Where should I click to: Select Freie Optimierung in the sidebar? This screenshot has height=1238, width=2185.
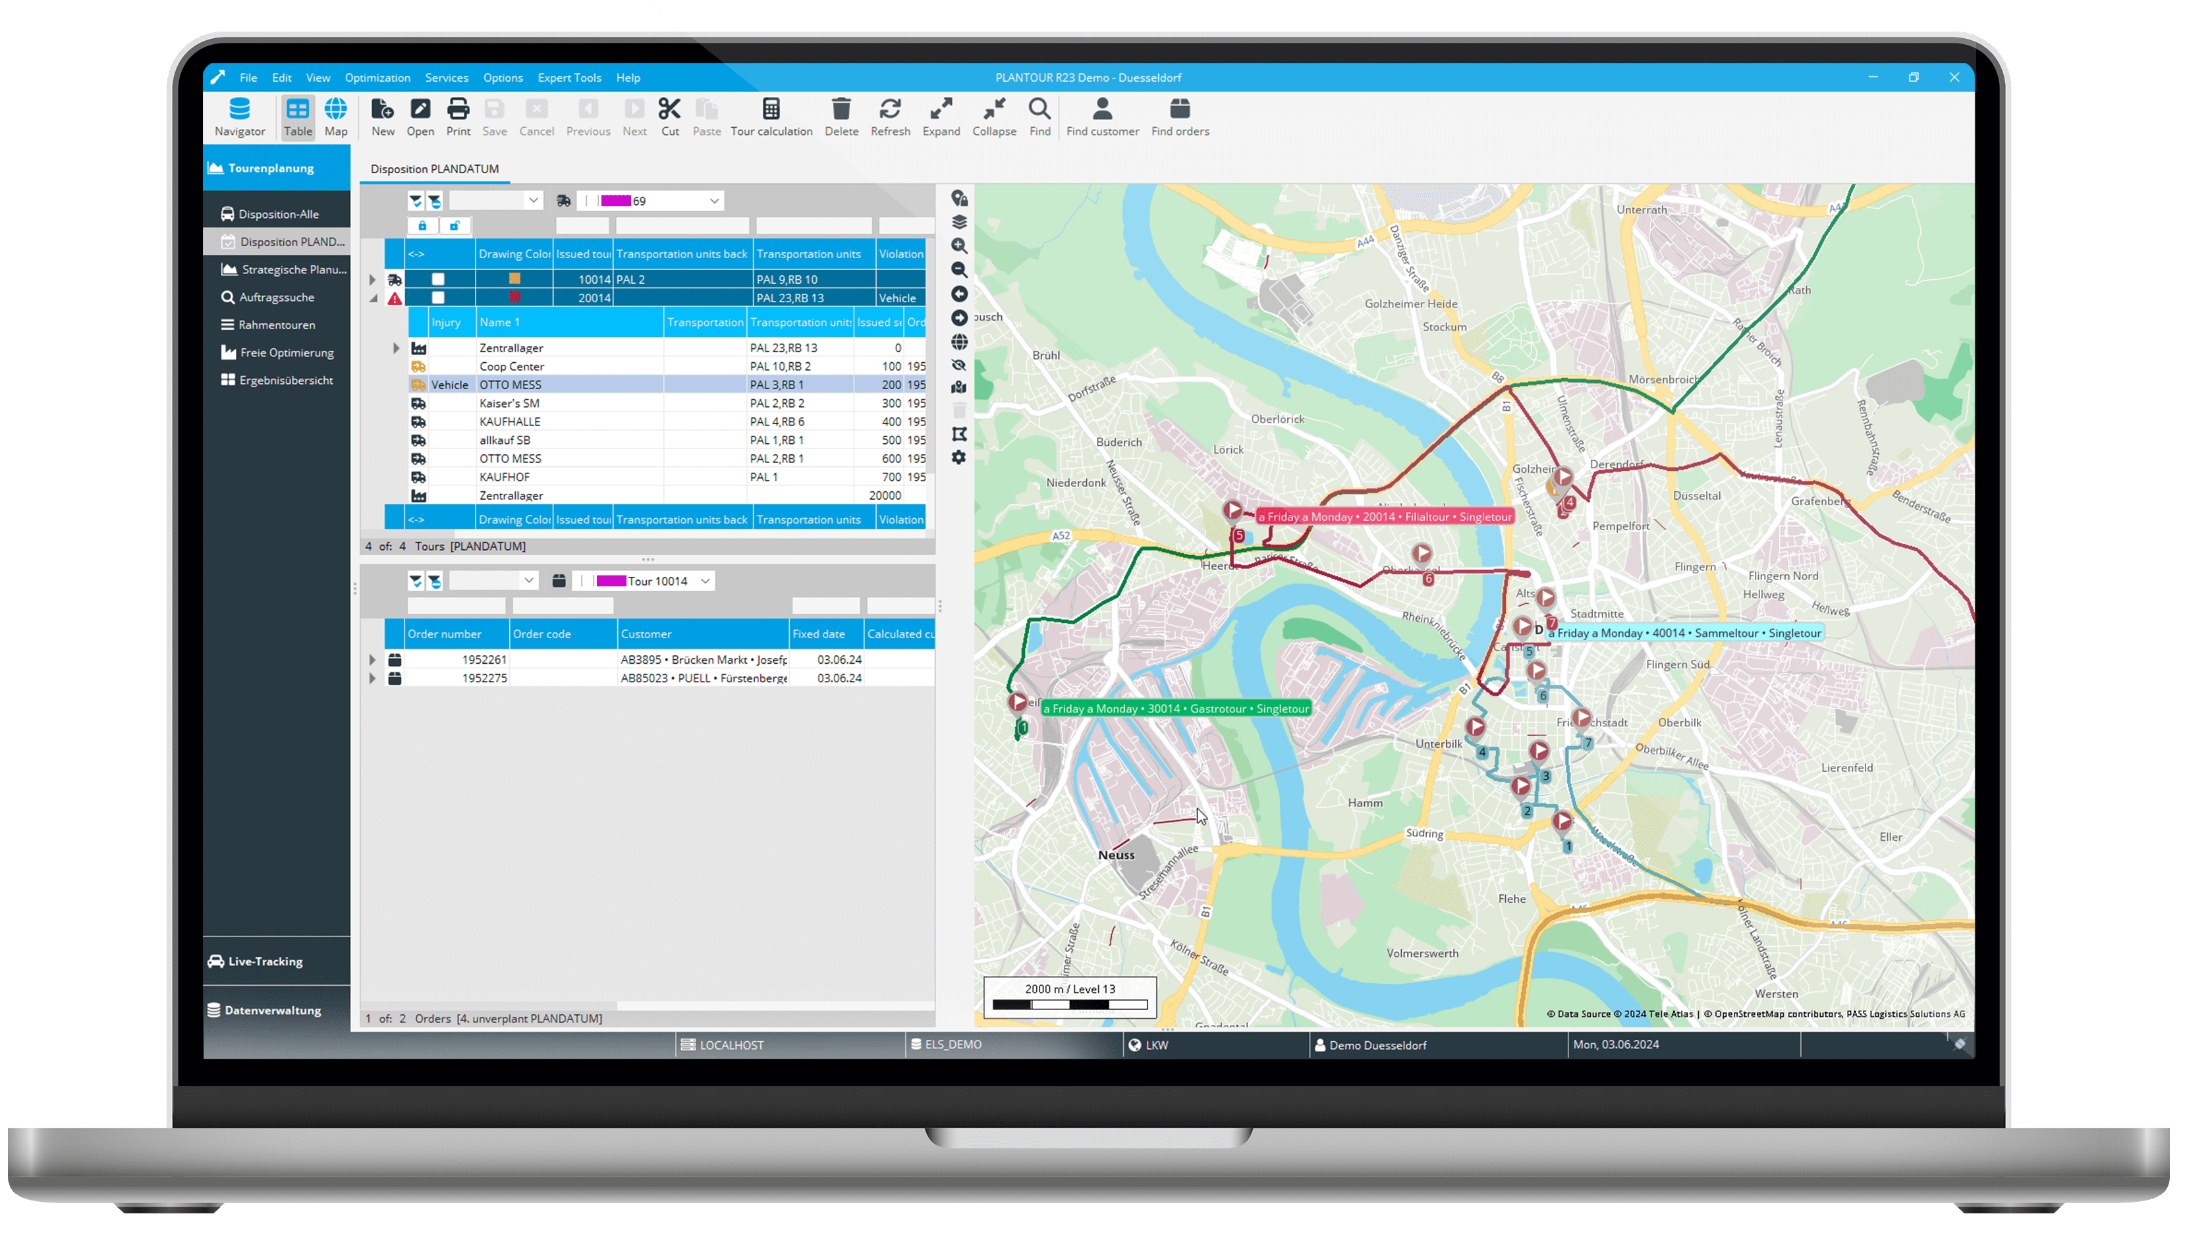point(285,352)
